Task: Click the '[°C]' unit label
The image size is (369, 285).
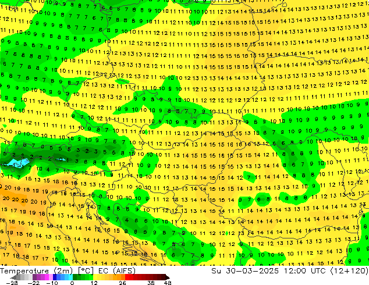Action: (86, 271)
